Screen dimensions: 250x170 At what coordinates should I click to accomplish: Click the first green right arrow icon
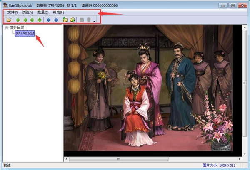pyautogui.click(x=25, y=20)
